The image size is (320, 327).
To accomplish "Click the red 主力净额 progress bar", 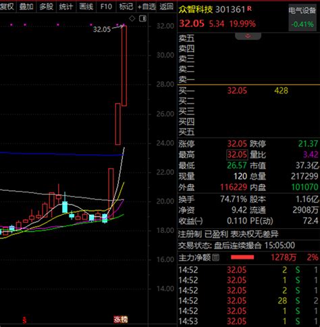I will pyautogui.click(x=242, y=257).
